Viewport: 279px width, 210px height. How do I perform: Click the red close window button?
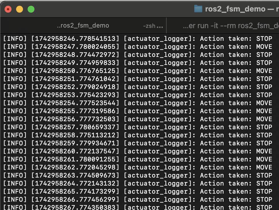(8, 9)
